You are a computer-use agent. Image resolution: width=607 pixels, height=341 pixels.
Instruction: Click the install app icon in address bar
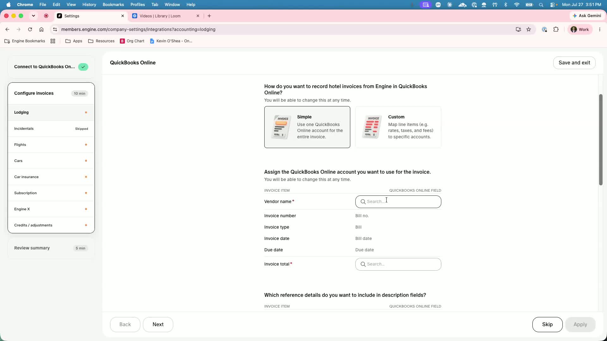click(518, 29)
